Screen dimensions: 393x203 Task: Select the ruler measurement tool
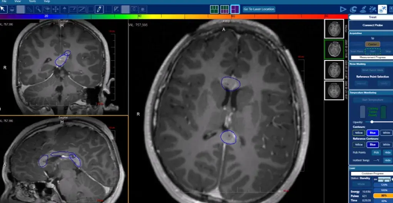[29, 9]
